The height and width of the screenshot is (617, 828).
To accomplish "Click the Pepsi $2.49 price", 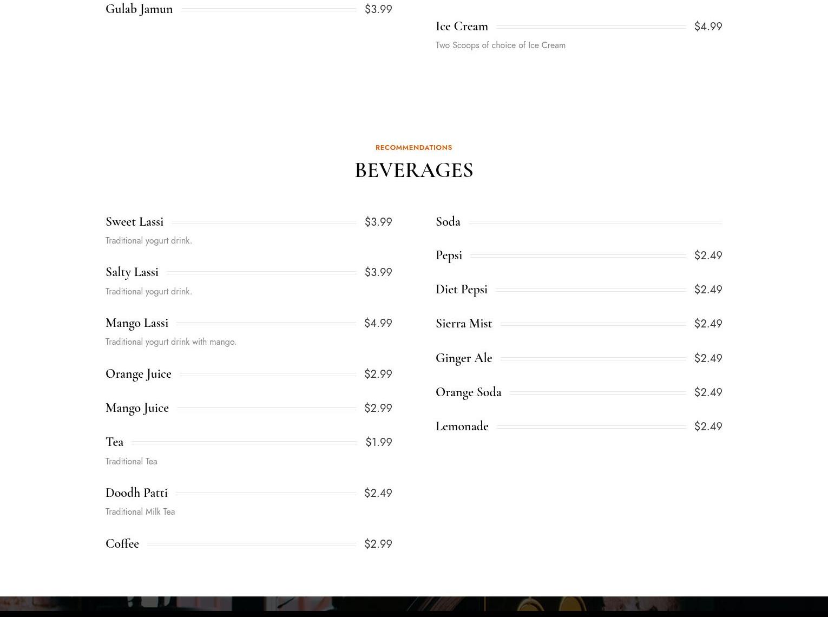I will click(x=708, y=255).
